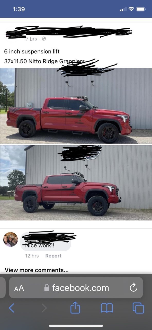Tap the 17 hrs post timestamp

[31, 39]
